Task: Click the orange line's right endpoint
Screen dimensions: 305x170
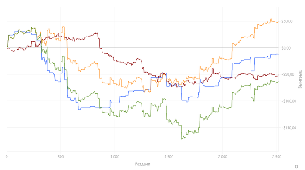Action: tap(278, 22)
